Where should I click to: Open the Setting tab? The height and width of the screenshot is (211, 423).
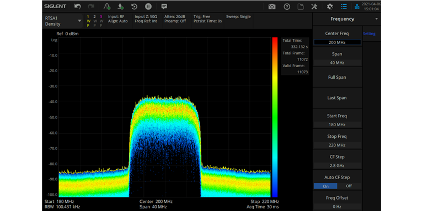tap(369, 34)
